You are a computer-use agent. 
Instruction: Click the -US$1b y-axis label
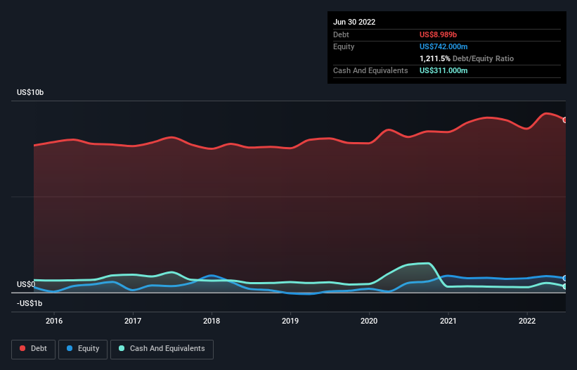(30, 303)
